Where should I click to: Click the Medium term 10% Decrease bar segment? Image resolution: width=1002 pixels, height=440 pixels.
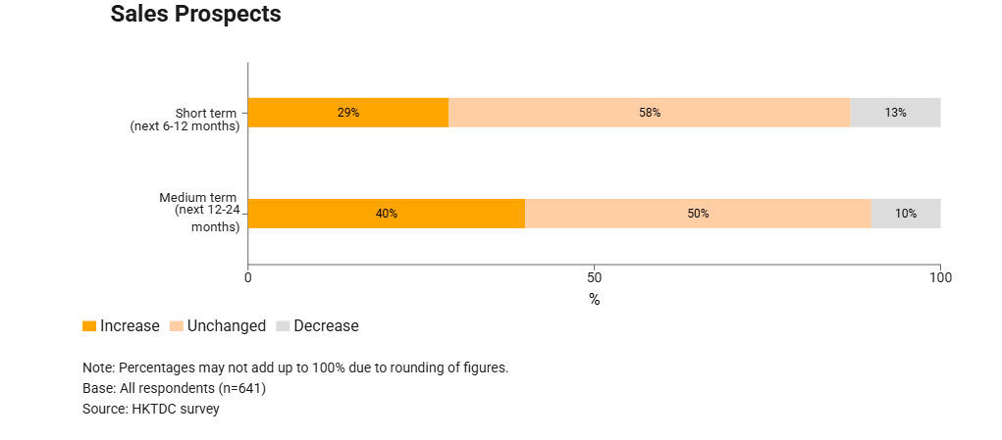point(906,214)
